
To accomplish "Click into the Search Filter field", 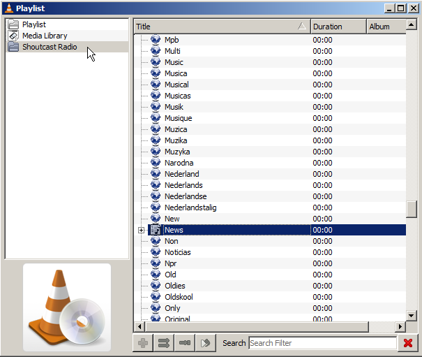I will click(322, 343).
